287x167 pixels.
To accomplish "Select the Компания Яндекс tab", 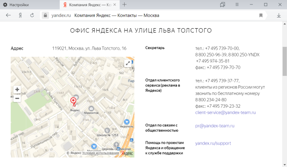I will coord(90,5).
